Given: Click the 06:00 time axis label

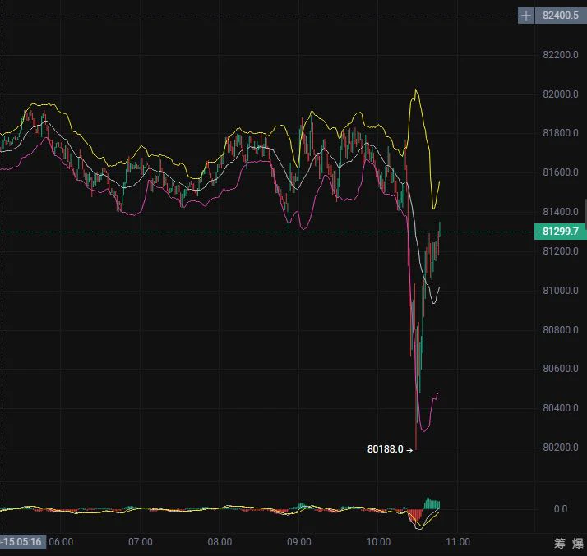Looking at the screenshot, I should coord(61,542).
